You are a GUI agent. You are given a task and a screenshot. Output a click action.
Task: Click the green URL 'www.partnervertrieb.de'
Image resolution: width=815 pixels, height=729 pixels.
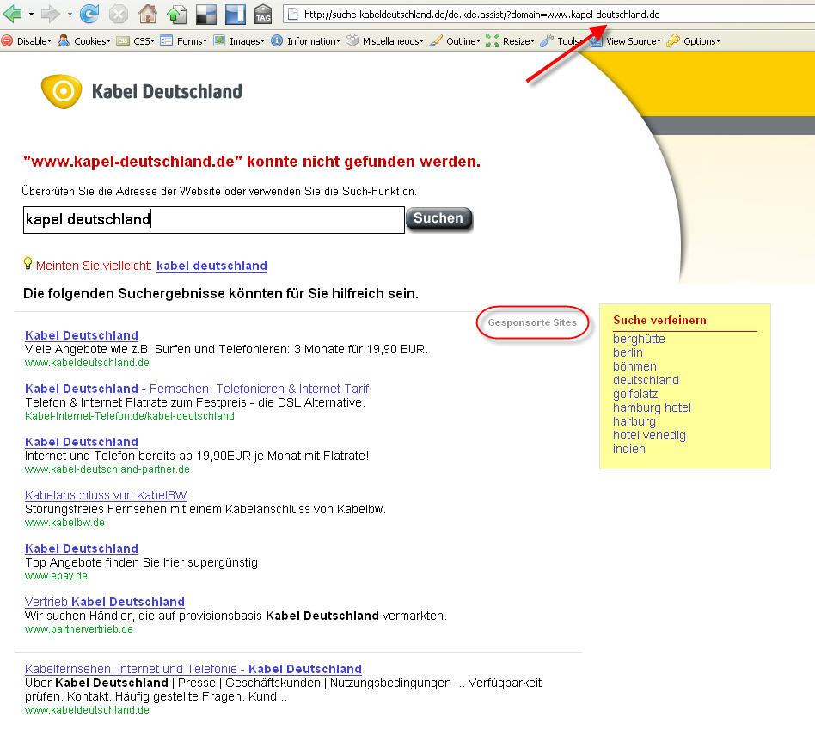(79, 629)
